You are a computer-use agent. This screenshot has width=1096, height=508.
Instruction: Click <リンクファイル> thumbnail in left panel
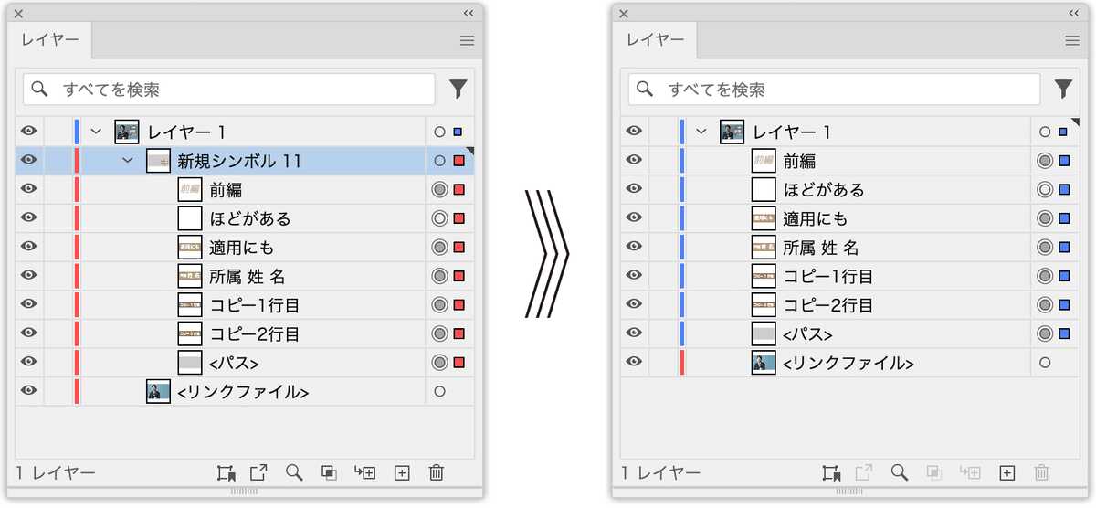[x=159, y=391]
